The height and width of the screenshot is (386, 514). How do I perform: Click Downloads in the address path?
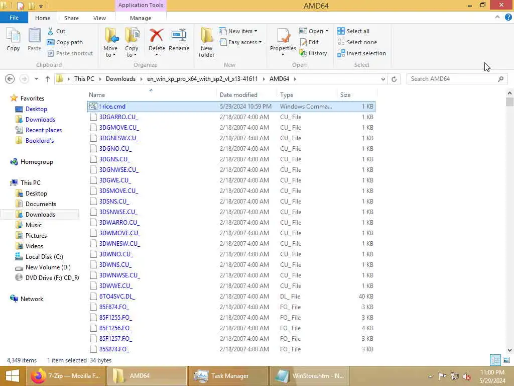pyautogui.click(x=120, y=79)
